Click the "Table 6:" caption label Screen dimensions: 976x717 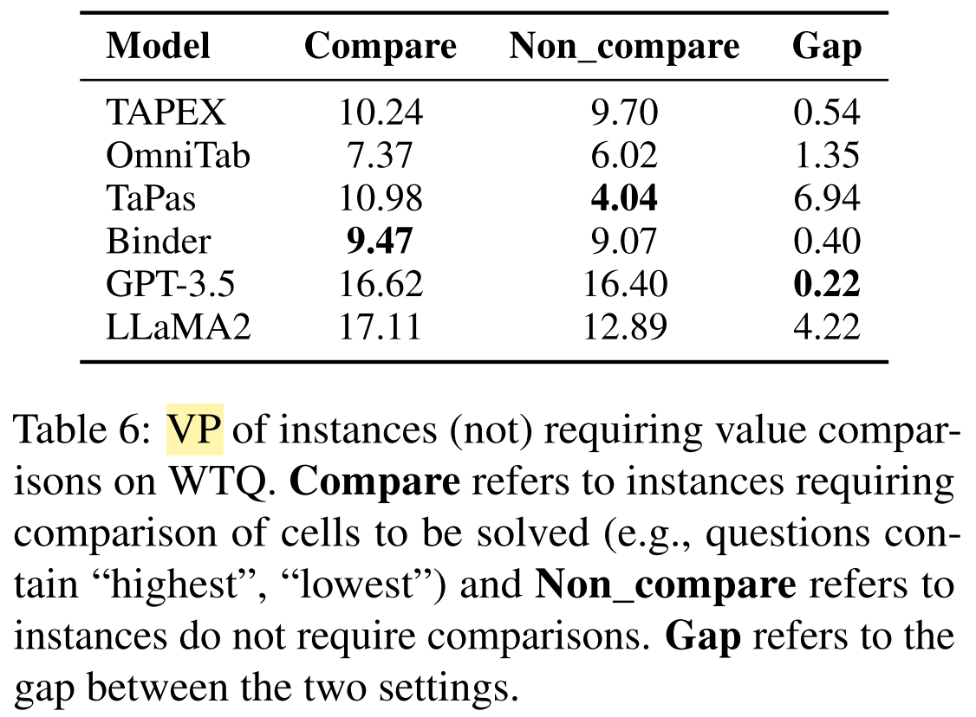(83, 431)
